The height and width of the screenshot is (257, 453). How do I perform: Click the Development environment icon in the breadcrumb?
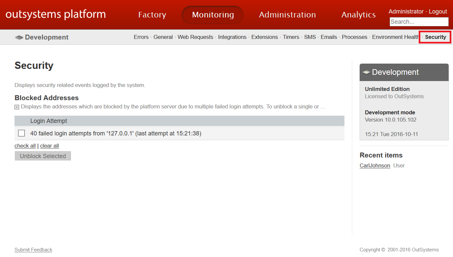point(19,37)
